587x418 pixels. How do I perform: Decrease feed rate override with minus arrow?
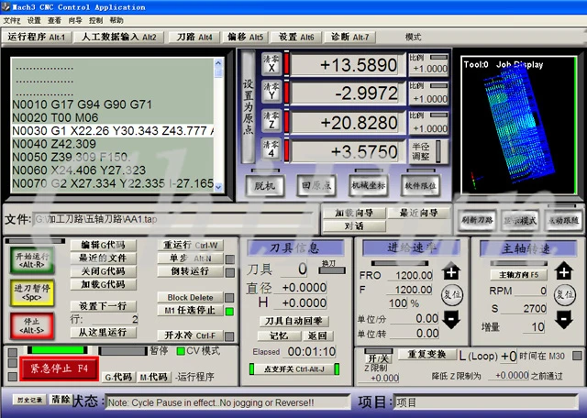click(x=451, y=319)
